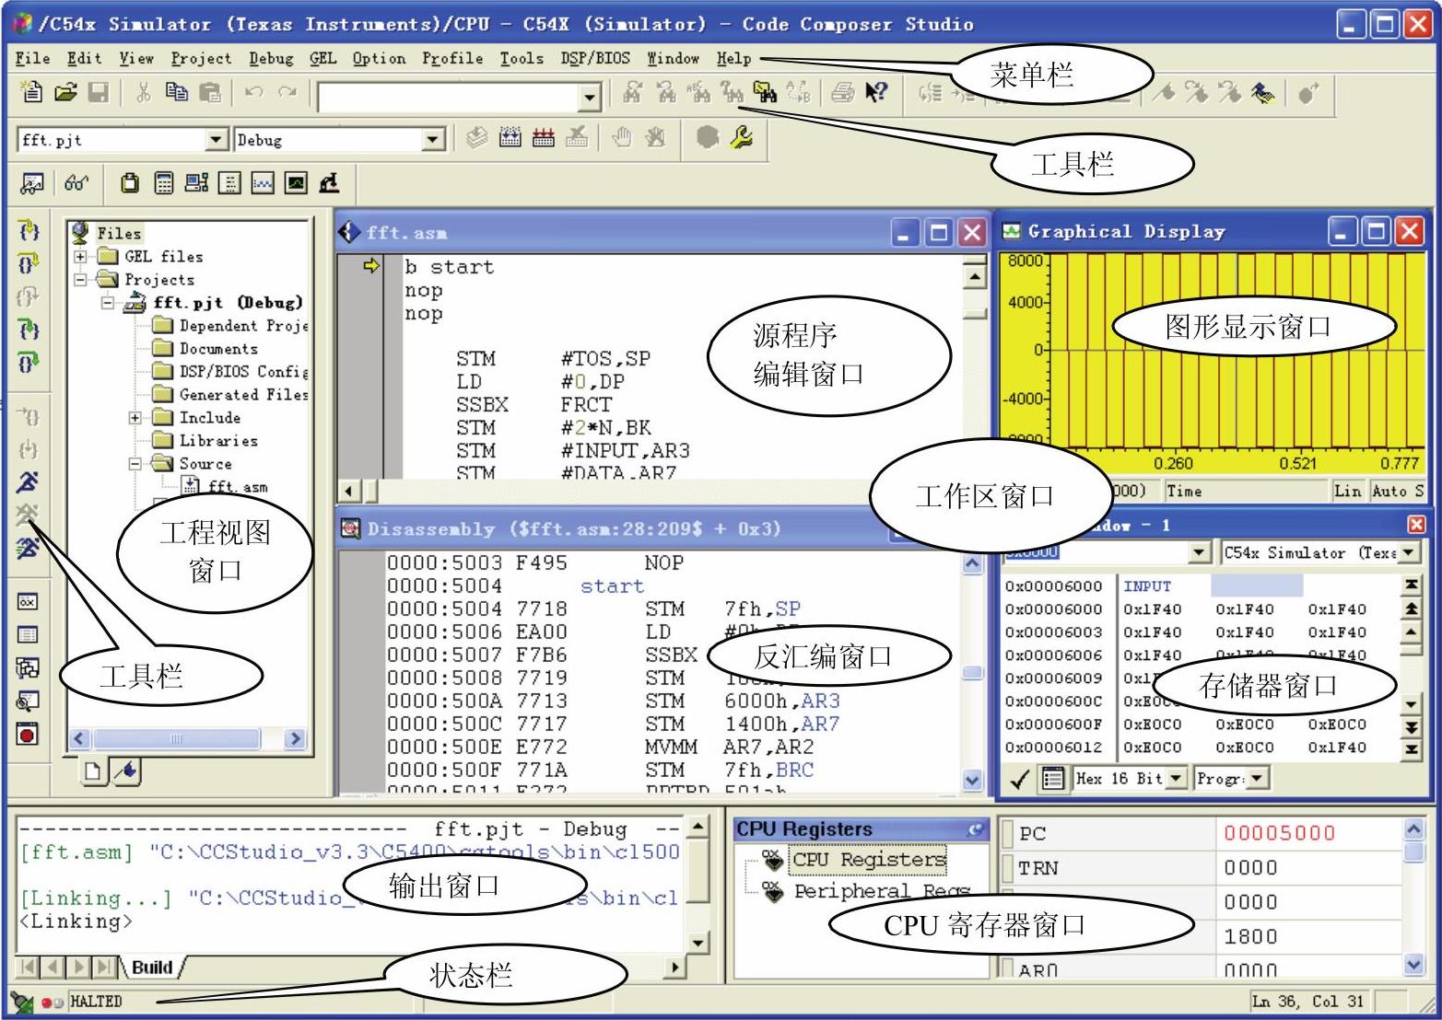Expand the Include folder
The height and width of the screenshot is (1020, 1442).
tap(135, 417)
